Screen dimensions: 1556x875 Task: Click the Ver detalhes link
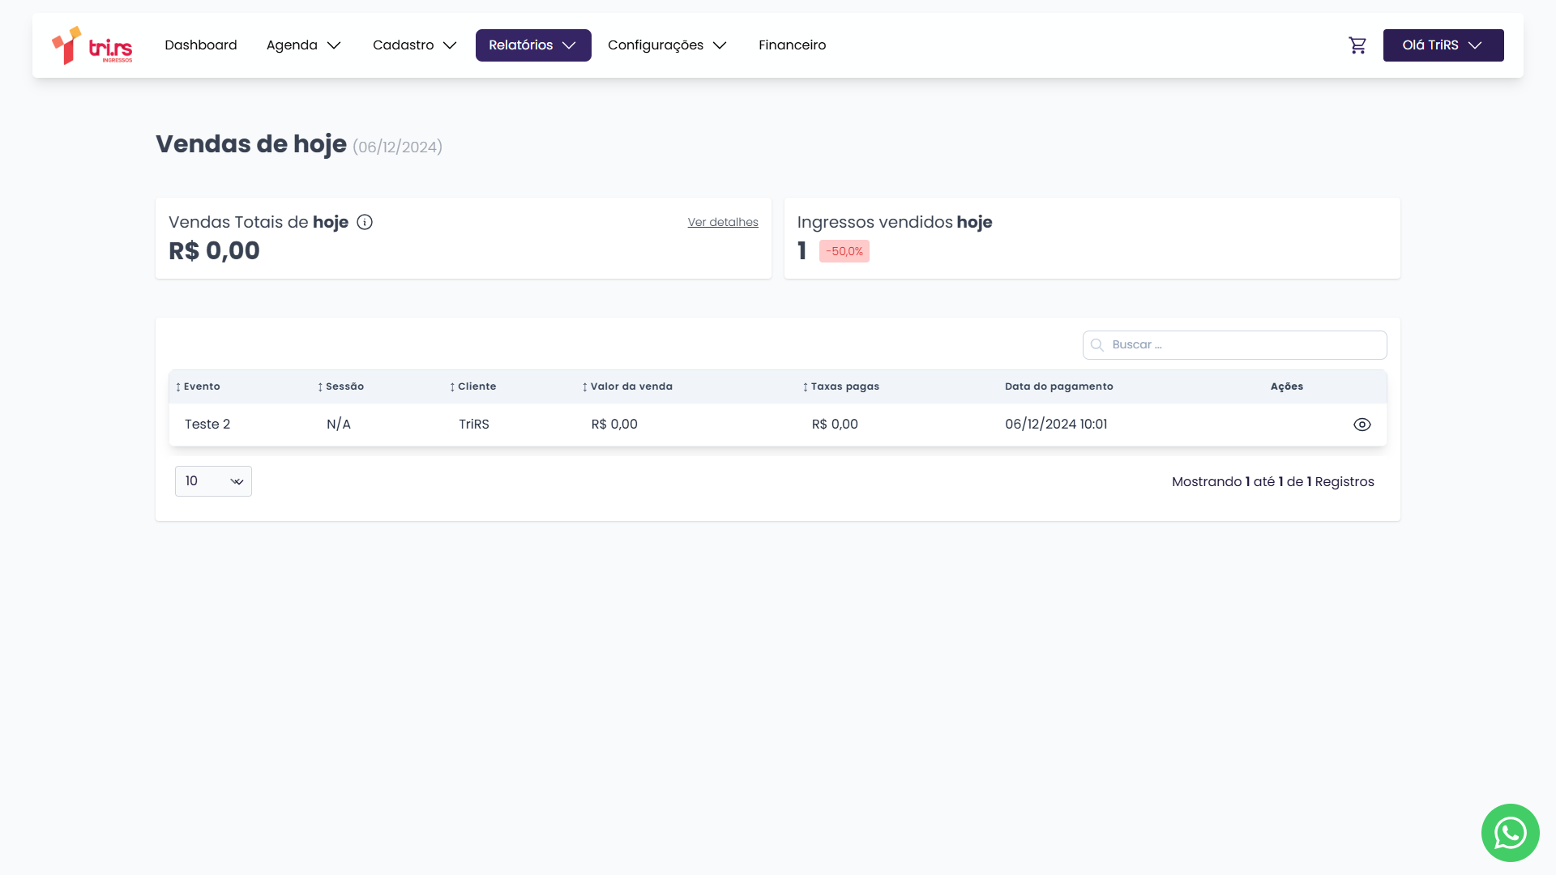[x=723, y=222]
